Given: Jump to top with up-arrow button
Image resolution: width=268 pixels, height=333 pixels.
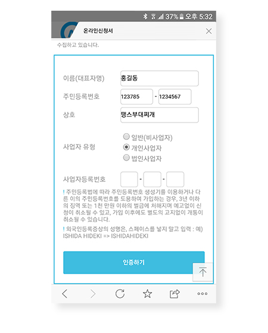Looking at the screenshot, I should [x=202, y=272].
